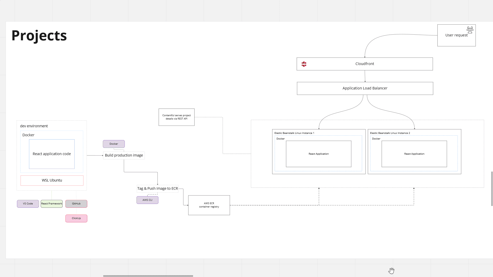Select Elastic Beanstalk Linux Instance 2 label
The image size is (493, 277).
390,133
